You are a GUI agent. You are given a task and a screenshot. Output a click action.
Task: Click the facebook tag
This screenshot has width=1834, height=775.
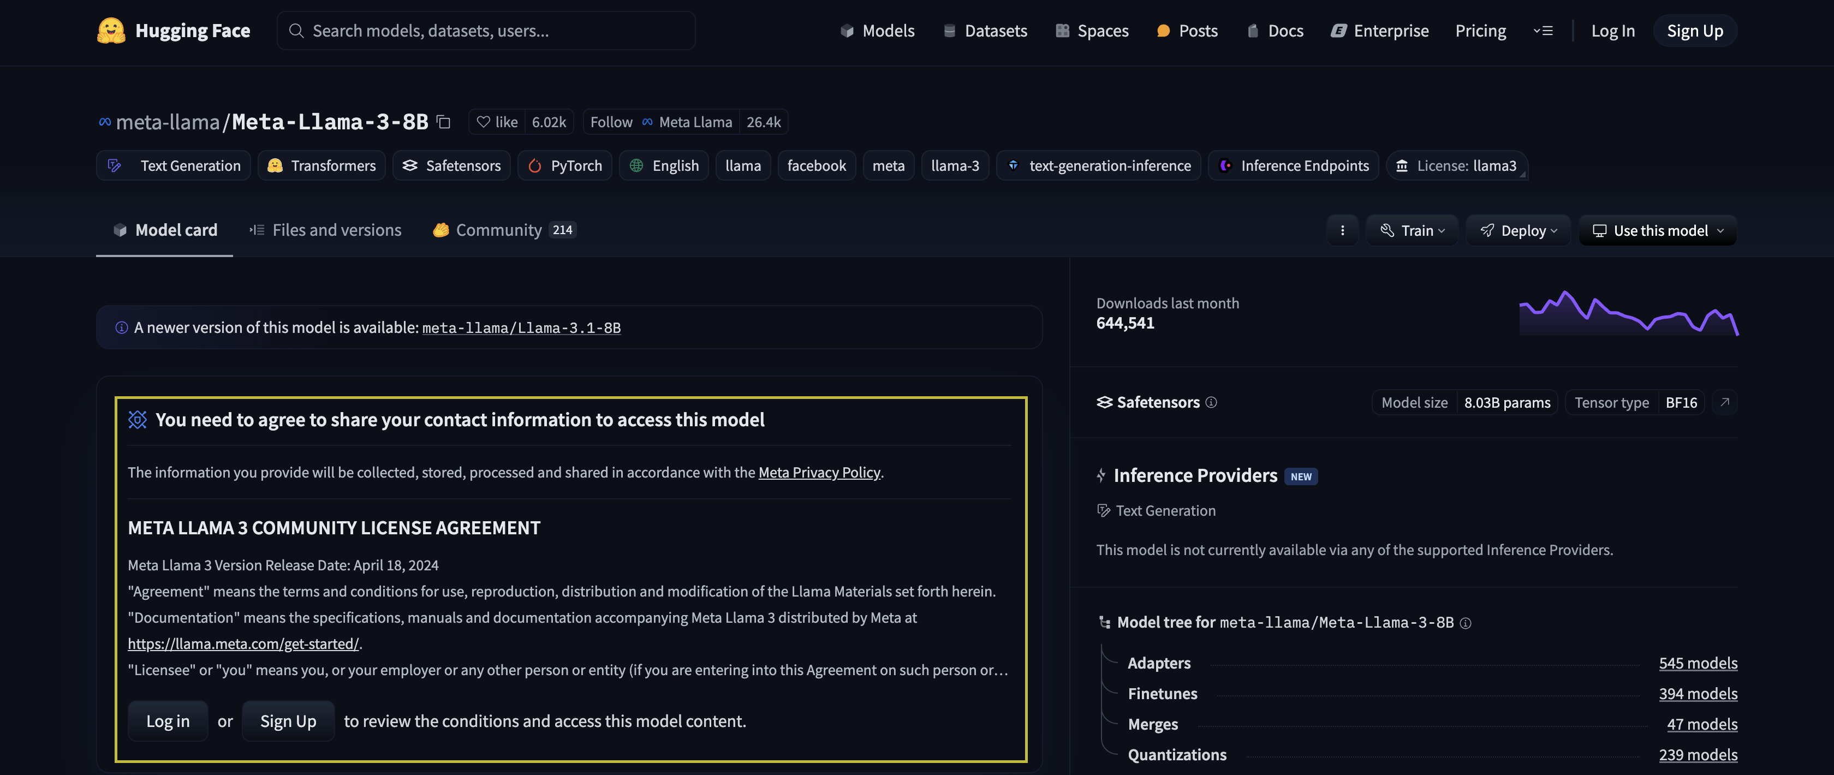tap(817, 166)
